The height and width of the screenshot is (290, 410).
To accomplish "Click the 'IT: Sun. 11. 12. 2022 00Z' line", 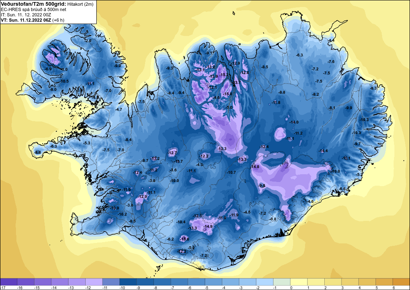I will click(x=26, y=15).
